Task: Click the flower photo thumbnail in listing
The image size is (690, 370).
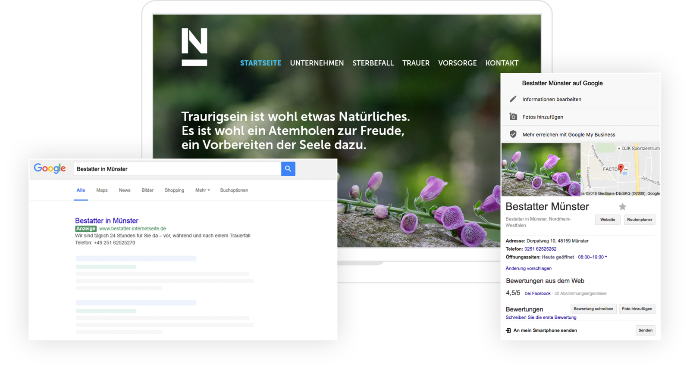Action: [541, 169]
